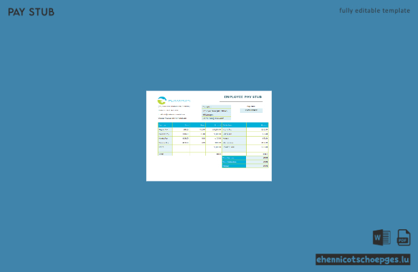418x272 pixels.
Task: Click the EMPLOYEE PAY STUB heading
Action: pyautogui.click(x=243, y=97)
